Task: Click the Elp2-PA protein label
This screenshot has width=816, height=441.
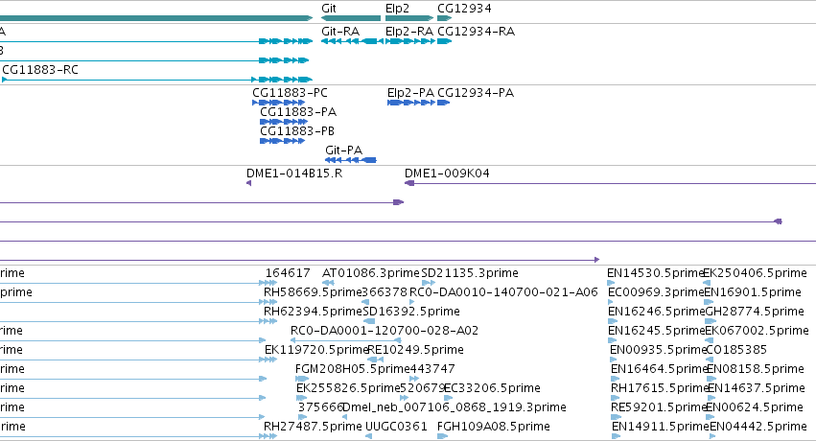Action: point(410,93)
